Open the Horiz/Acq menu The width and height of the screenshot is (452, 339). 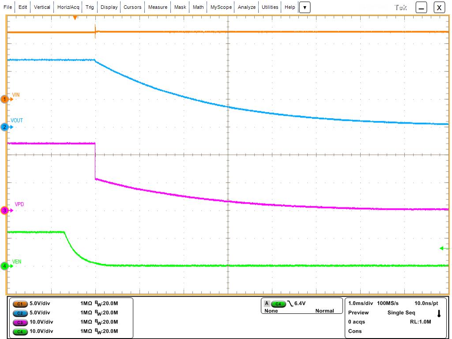[68, 8]
